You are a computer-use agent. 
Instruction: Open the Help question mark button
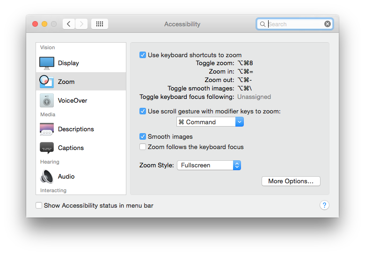(x=324, y=205)
